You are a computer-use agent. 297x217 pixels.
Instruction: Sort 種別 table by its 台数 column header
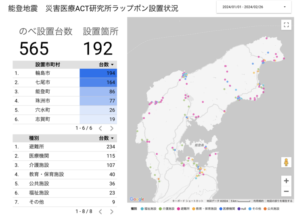(106, 138)
